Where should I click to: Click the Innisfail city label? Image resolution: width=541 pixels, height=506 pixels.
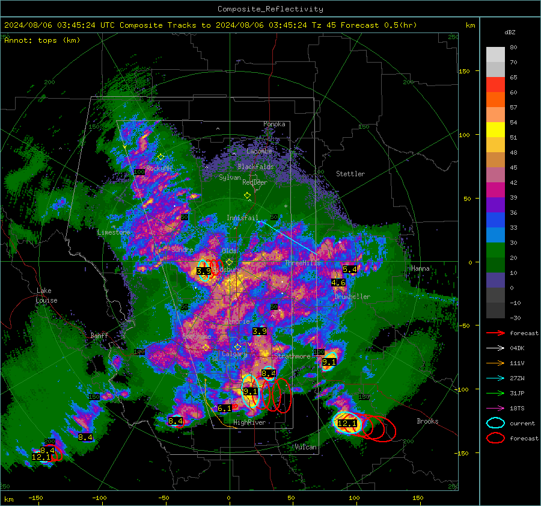point(242,218)
